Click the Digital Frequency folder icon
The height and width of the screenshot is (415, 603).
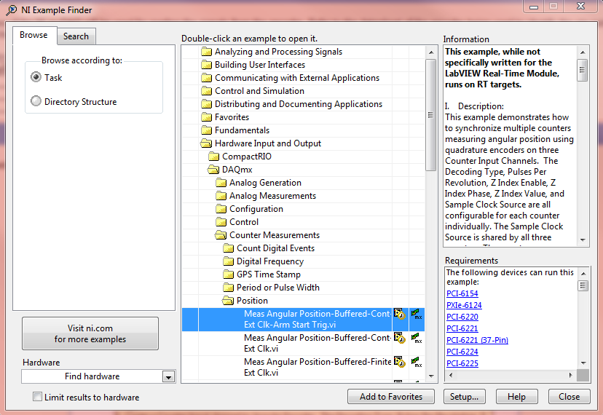229,261
